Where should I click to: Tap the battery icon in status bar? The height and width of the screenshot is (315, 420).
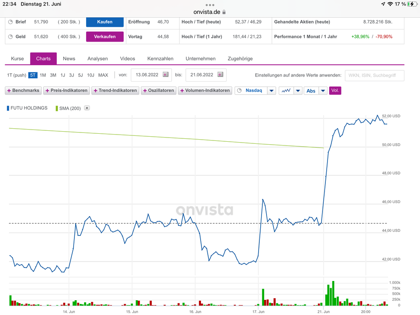(412, 4)
